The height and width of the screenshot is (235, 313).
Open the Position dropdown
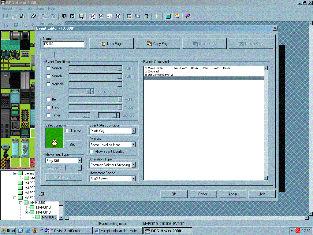133,145
